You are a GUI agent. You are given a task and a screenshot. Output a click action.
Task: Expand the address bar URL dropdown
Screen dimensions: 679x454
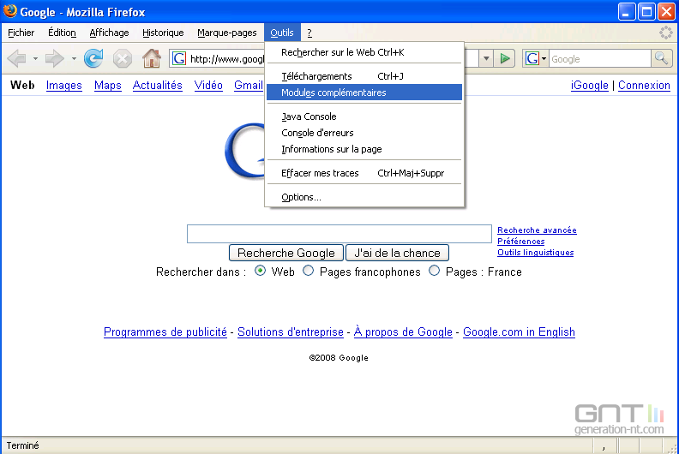tap(486, 58)
